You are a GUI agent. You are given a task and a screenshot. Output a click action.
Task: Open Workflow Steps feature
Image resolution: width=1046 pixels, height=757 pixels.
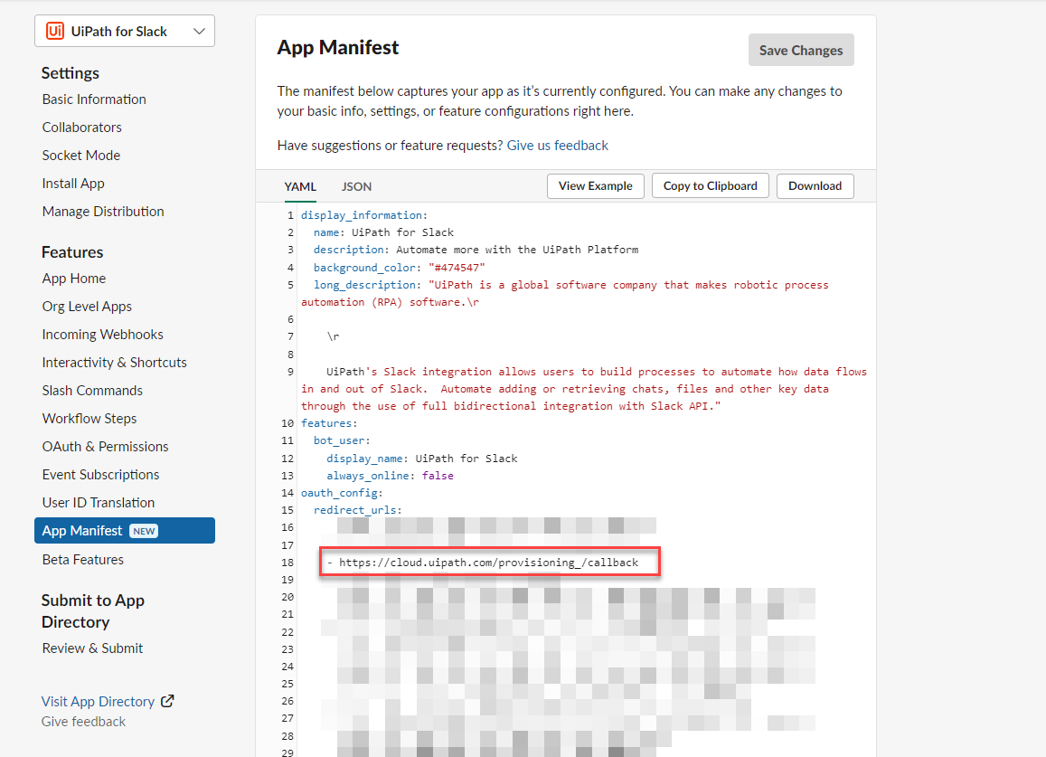(90, 419)
